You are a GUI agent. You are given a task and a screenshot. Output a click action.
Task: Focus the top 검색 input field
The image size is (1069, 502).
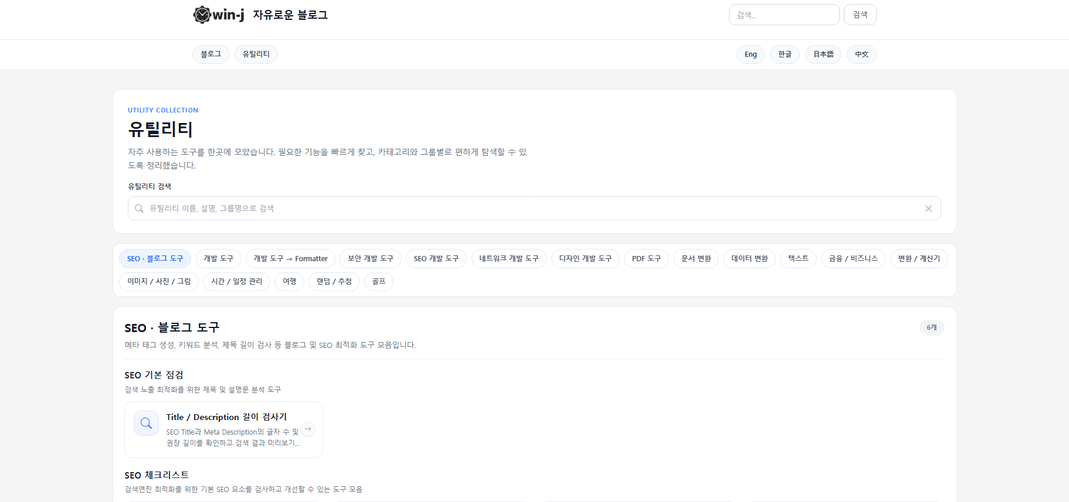[784, 15]
